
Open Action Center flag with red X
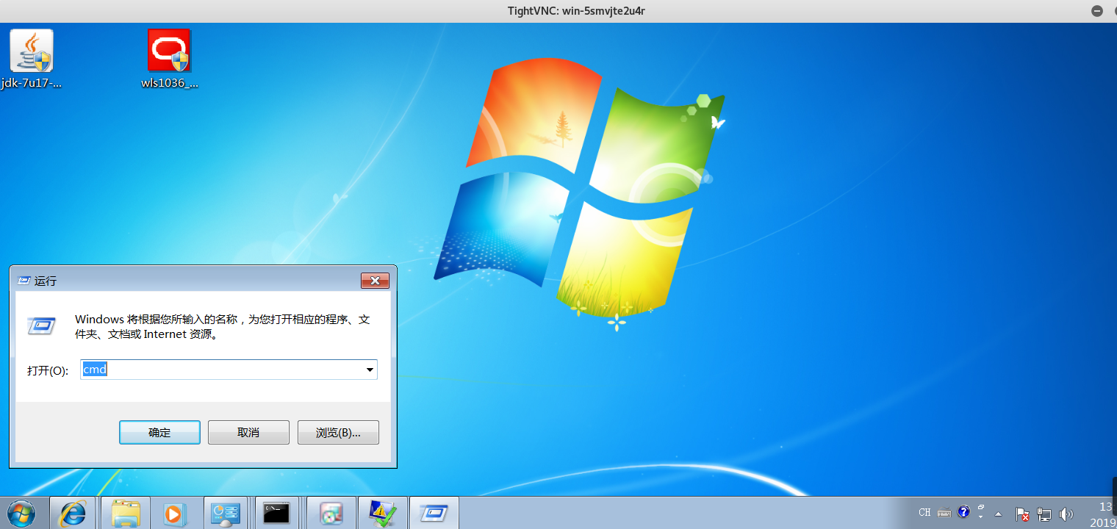pyautogui.click(x=1021, y=514)
